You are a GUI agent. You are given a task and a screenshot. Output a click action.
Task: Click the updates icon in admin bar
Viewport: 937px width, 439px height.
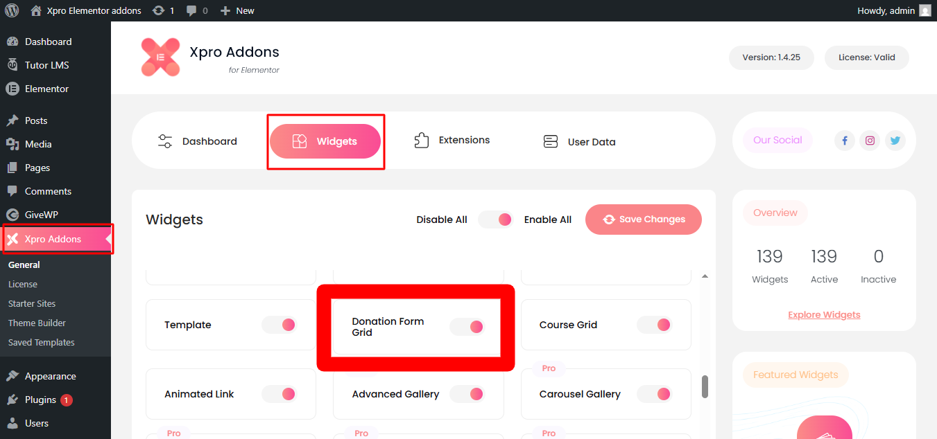coord(159,10)
